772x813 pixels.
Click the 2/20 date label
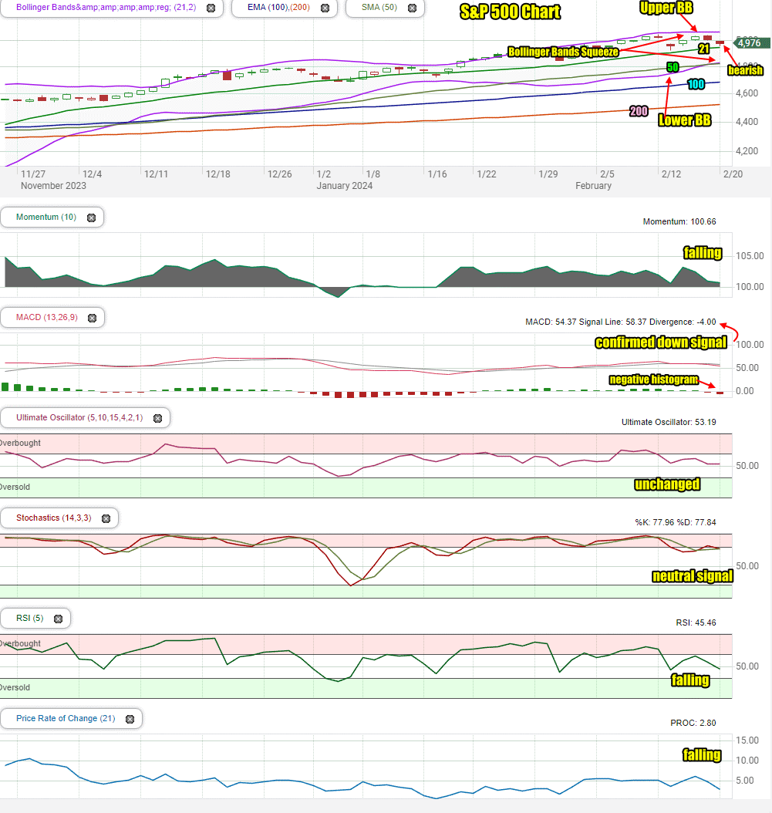[733, 174]
